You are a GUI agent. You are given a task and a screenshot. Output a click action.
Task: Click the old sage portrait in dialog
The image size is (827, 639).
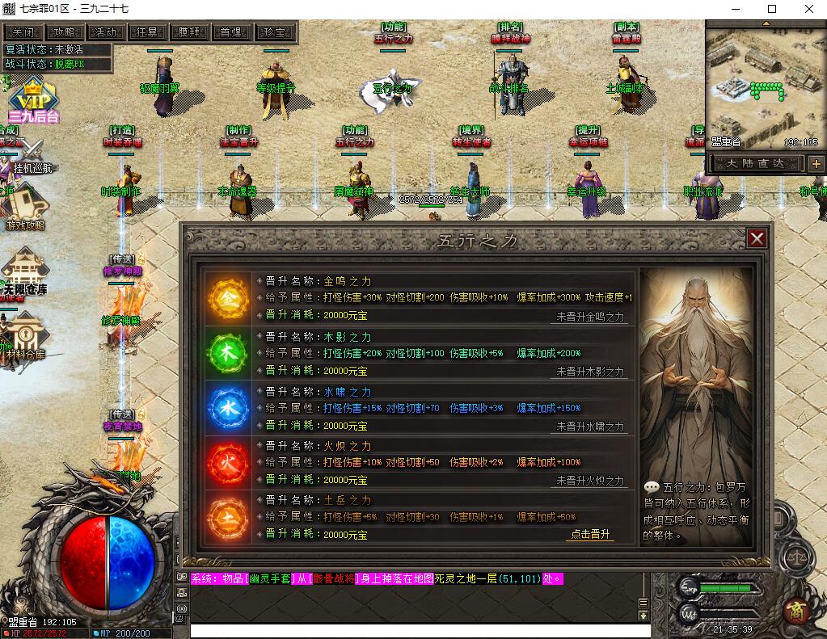pyautogui.click(x=696, y=406)
